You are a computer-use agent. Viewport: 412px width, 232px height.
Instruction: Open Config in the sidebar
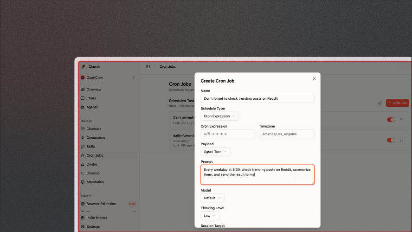[108, 164]
